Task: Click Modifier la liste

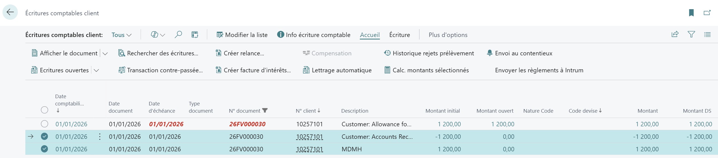Action: pos(242,35)
